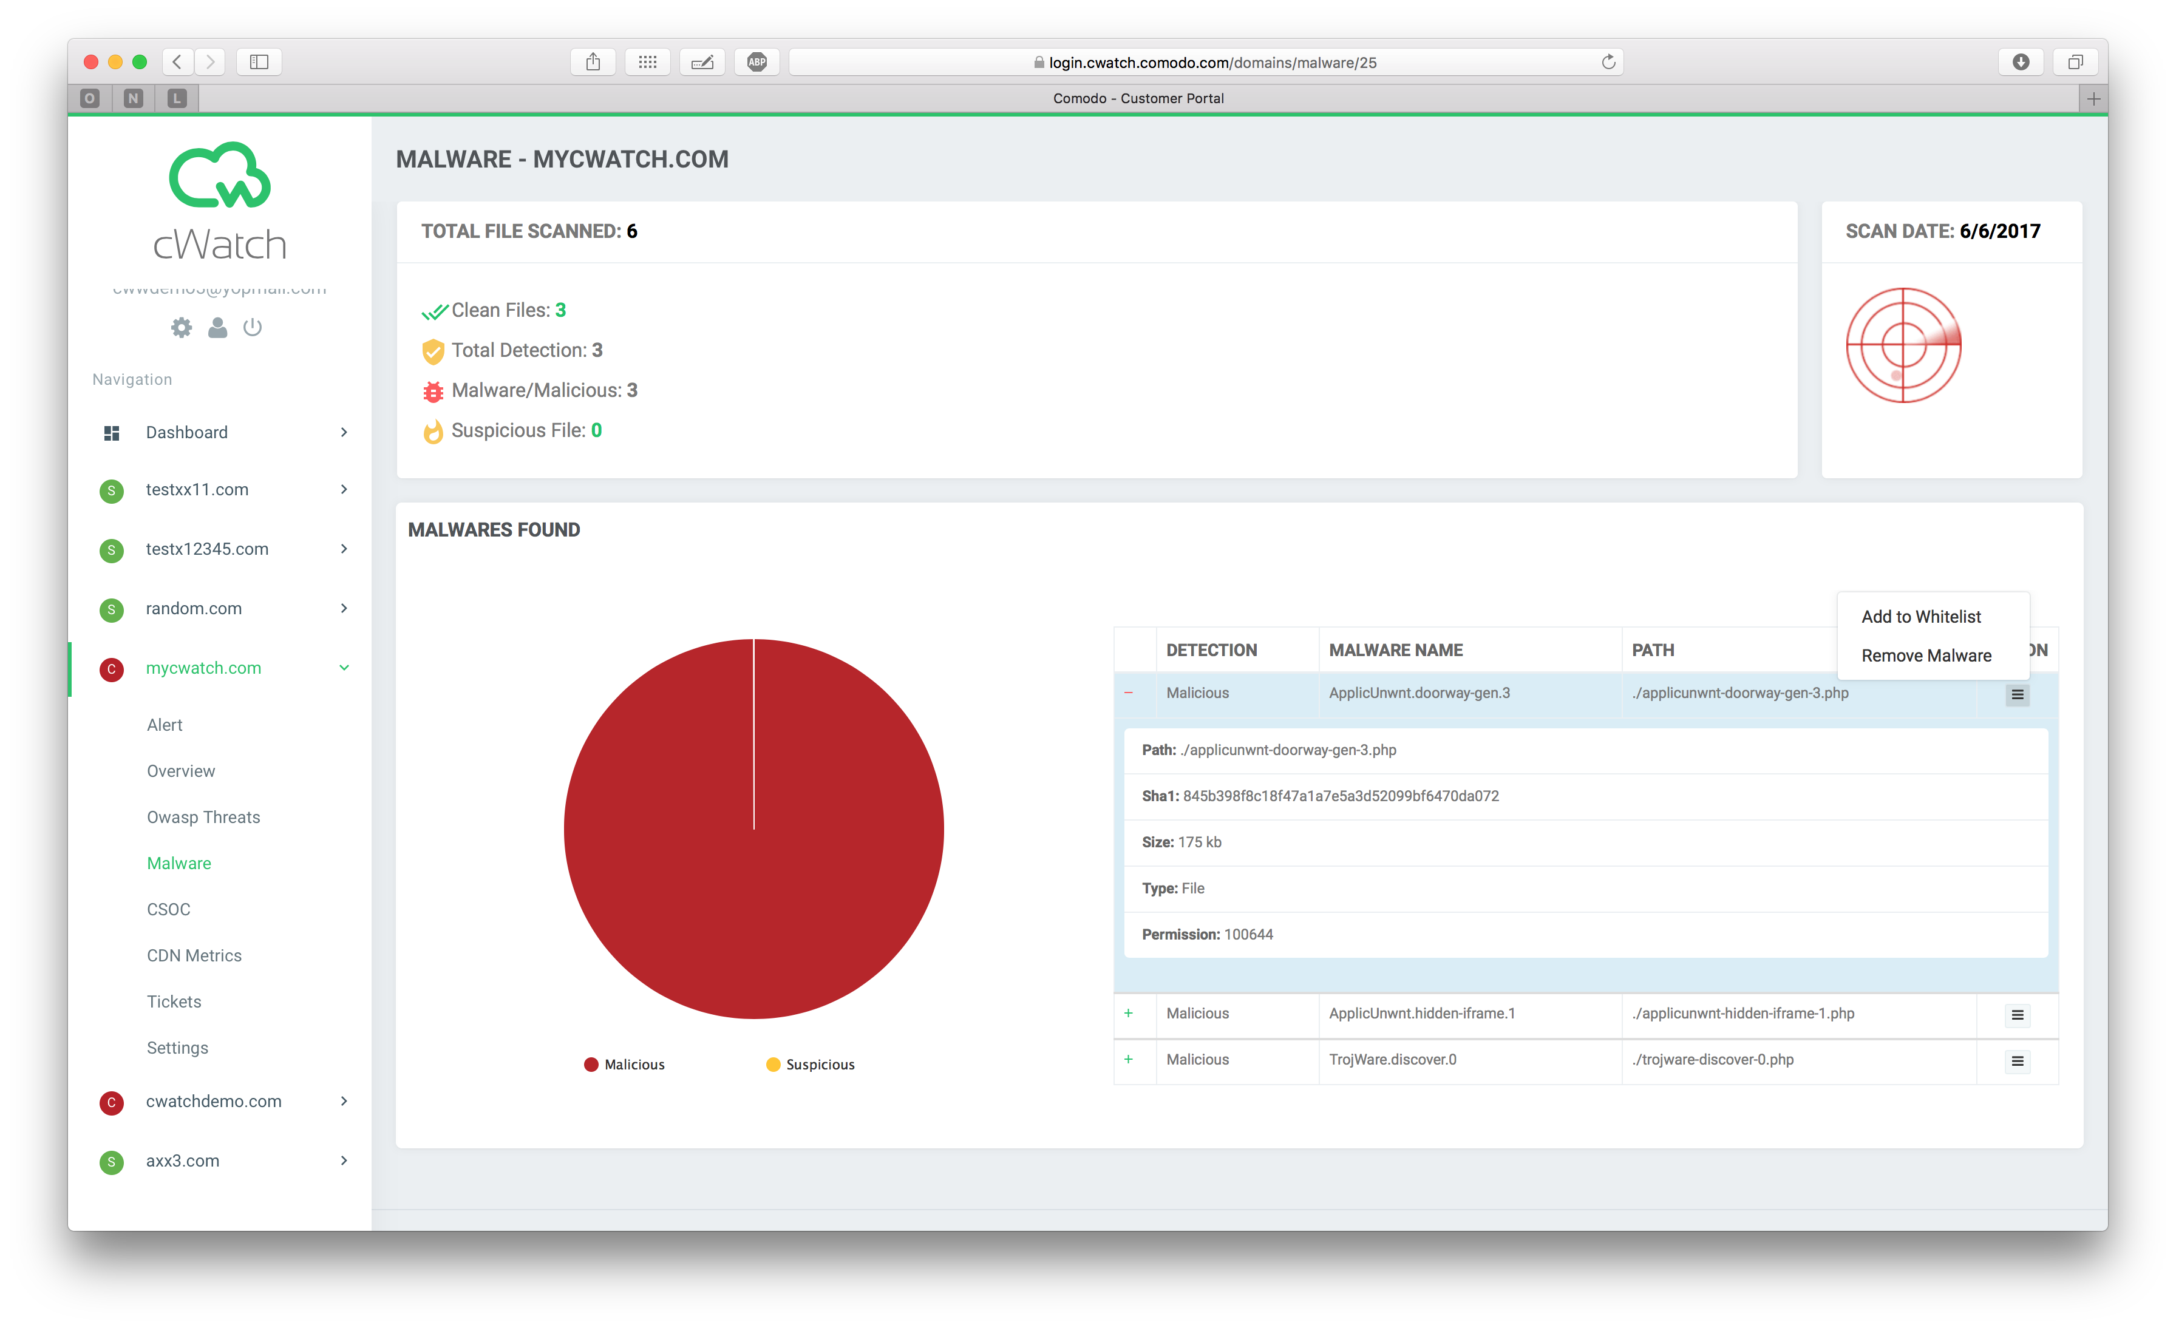The width and height of the screenshot is (2176, 1328).
Task: Expand the cwatchdemo.com sidebar item
Action: pos(214,1101)
